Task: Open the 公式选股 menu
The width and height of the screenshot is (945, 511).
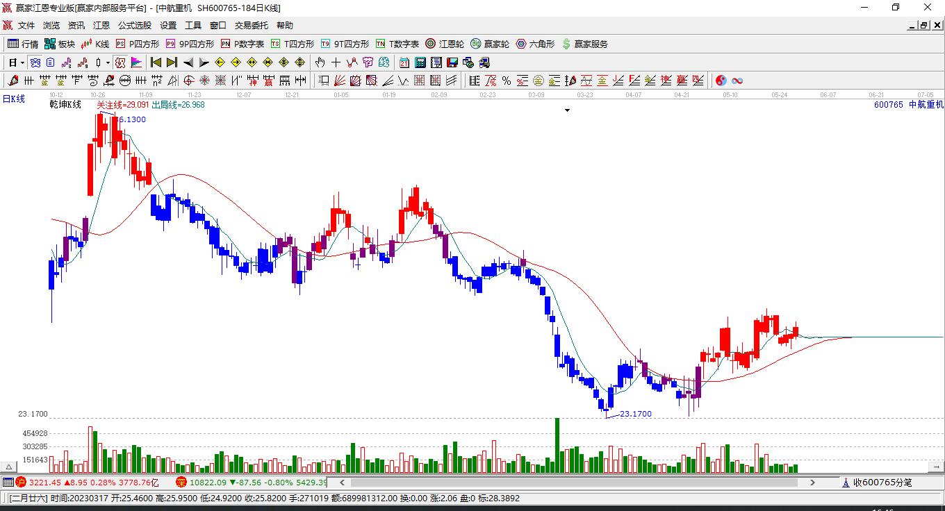Action: [135, 26]
